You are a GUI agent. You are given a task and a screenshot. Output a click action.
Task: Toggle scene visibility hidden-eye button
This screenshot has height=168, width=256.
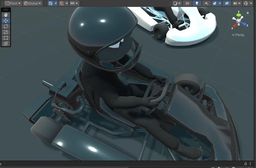[227, 3]
